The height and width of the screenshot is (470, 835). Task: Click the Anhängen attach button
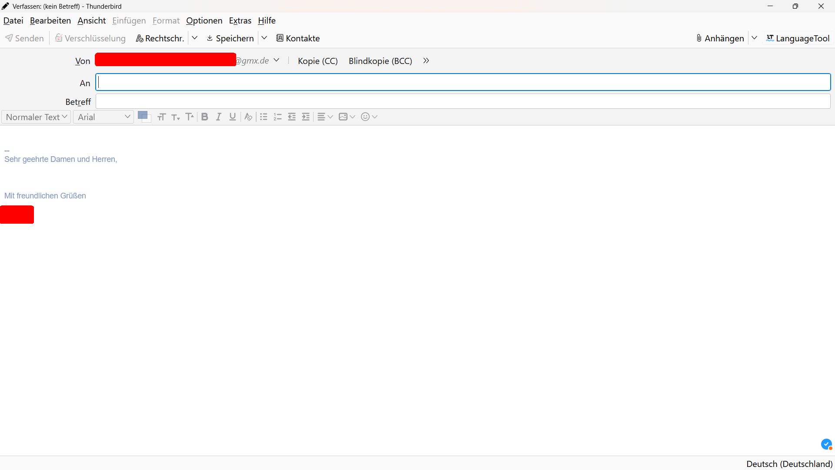tap(720, 38)
